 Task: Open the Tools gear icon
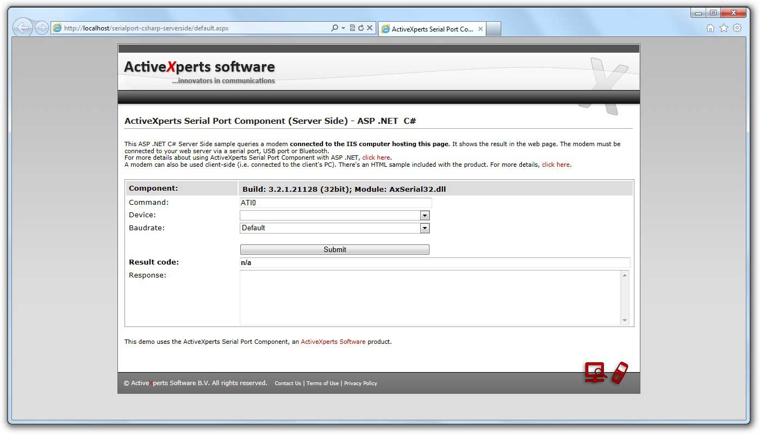click(x=737, y=28)
